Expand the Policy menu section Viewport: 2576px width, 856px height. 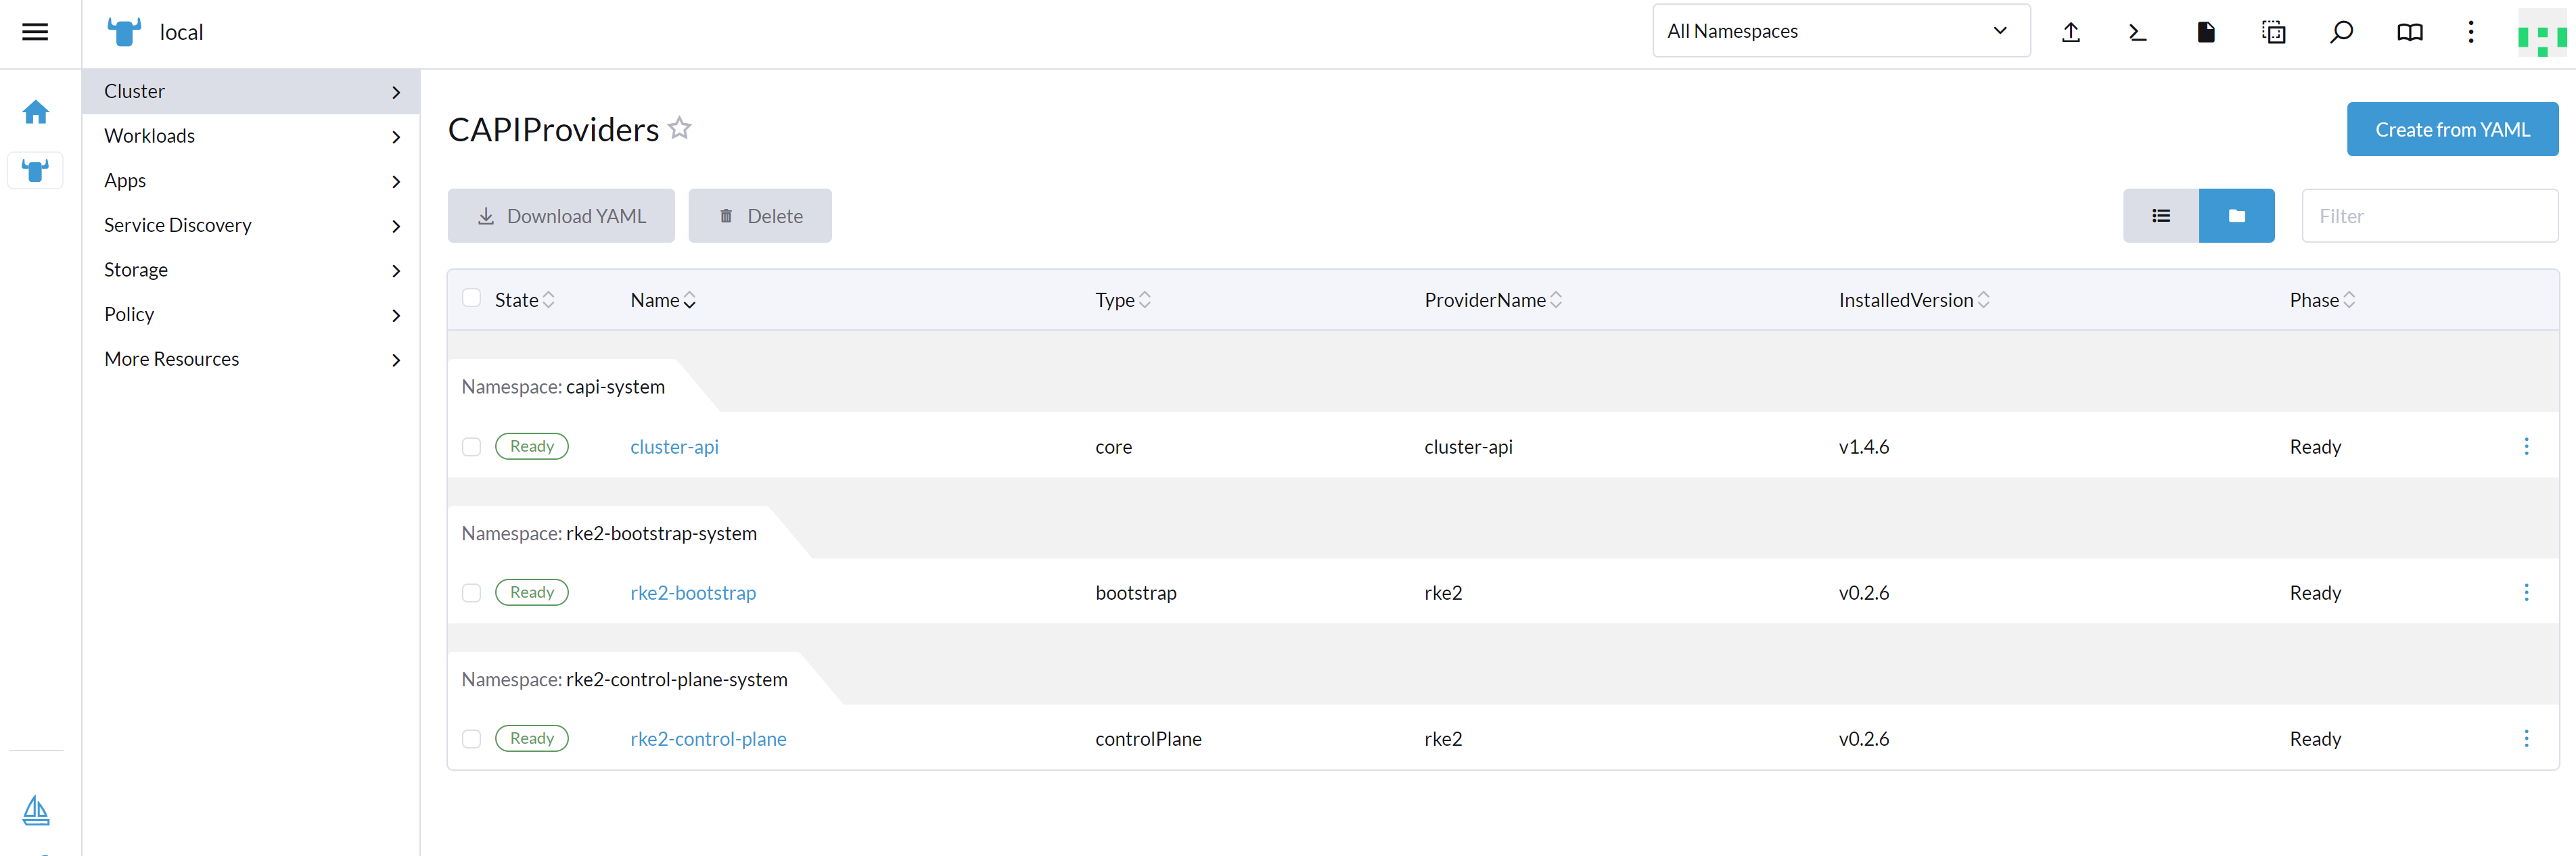pos(251,314)
